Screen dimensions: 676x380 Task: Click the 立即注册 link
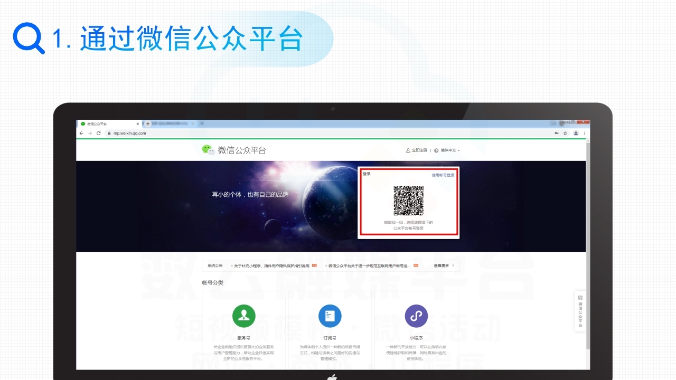[416, 150]
